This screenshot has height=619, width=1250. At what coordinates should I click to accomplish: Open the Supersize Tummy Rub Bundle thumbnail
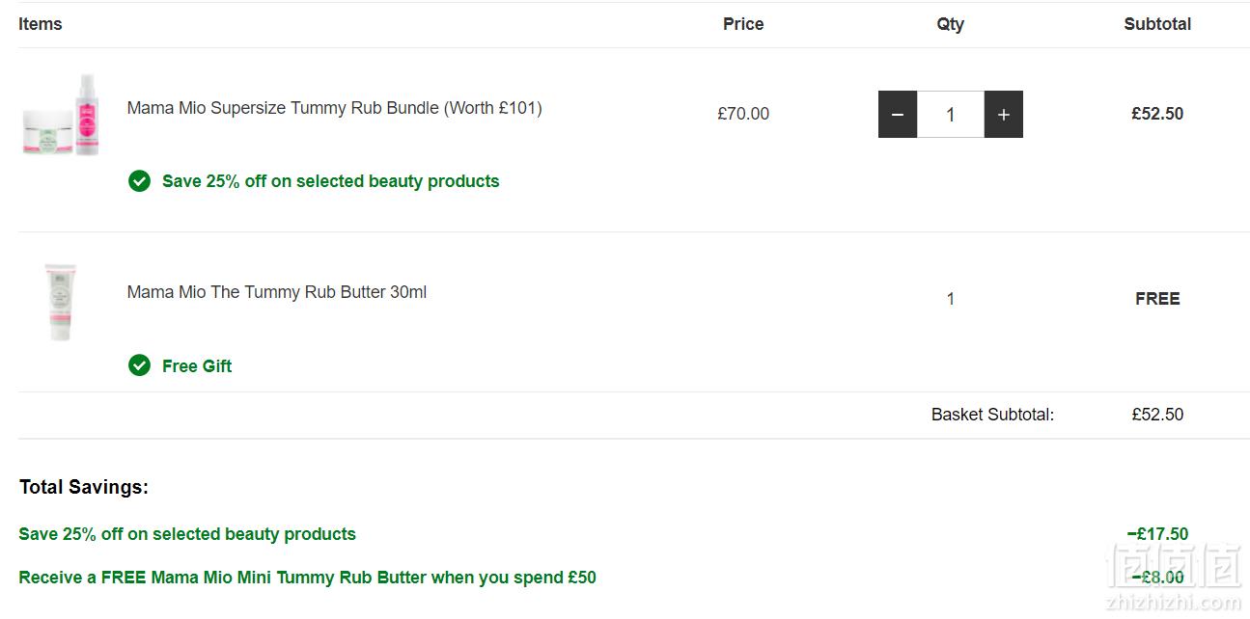[62, 115]
